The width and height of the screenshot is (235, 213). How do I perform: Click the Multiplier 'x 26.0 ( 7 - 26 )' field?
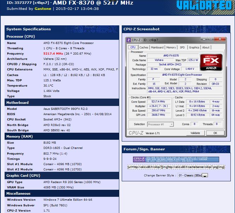(x=159, y=106)
